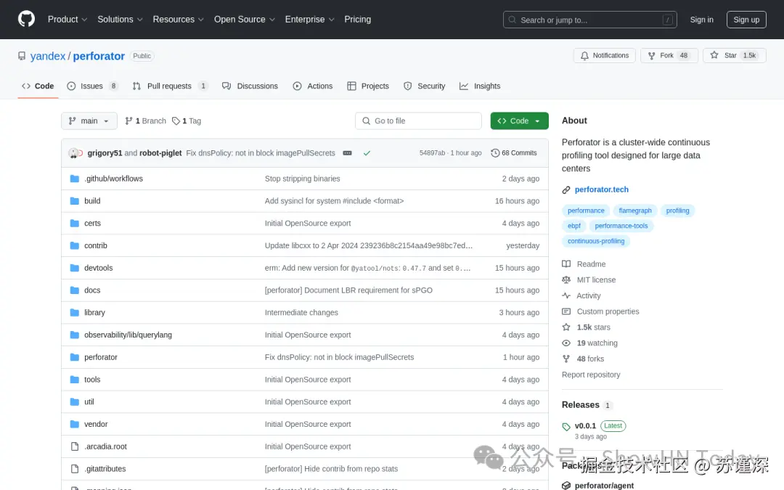Open the Security tab
Image resolution: width=784 pixels, height=490 pixels.
coord(425,86)
